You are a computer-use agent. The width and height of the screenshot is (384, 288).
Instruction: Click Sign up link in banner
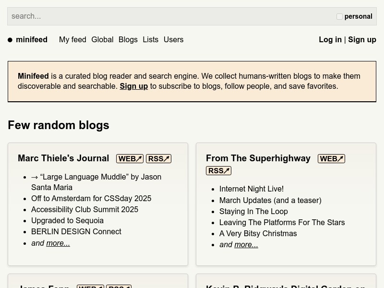pyautogui.click(x=134, y=86)
